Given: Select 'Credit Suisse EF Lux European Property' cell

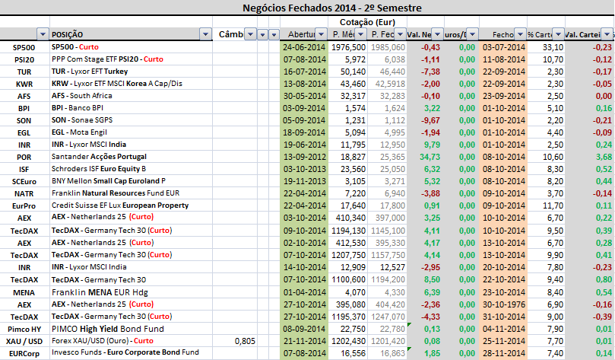Looking at the screenshot, I should pyautogui.click(x=131, y=205).
